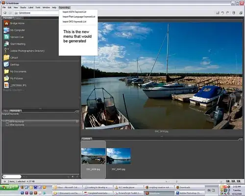Screen dimensions: 245x196
Task: Rotate image 90° counterclockwise
Action: pyautogui.click(x=222, y=13)
